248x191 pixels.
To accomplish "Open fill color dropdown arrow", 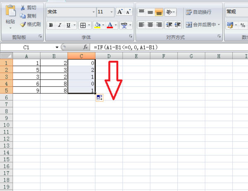I will tap(103, 25).
